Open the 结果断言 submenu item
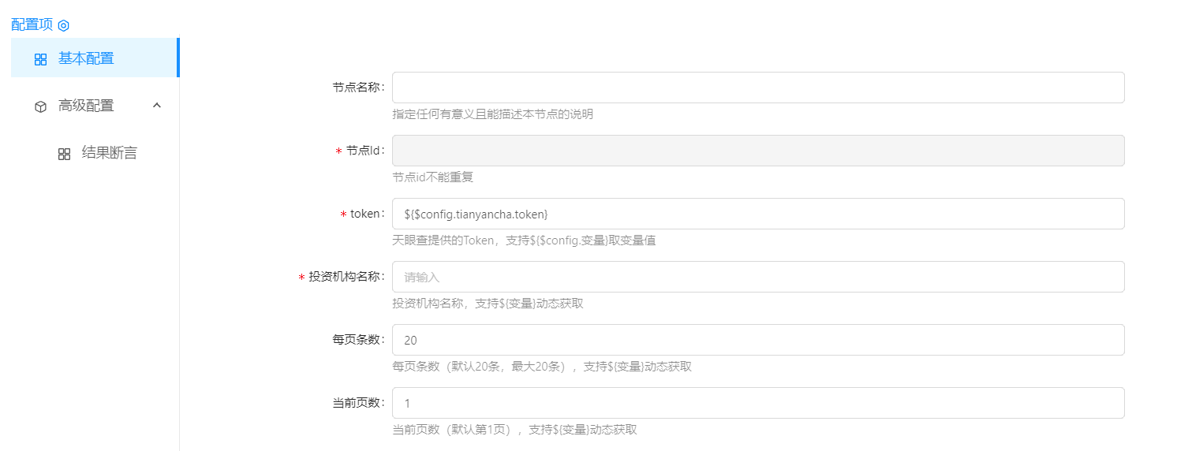The width and height of the screenshot is (1192, 451). 109,153
